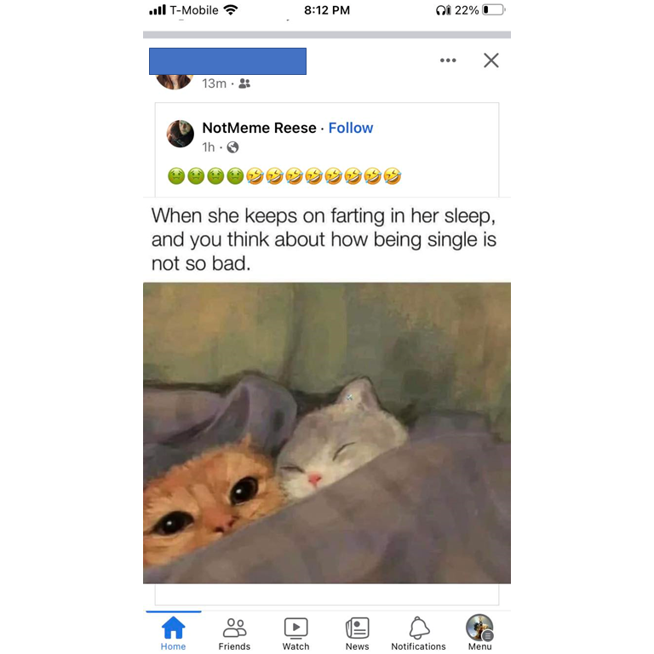Tap NotMeme Reese's profile picture
This screenshot has width=654, height=654.
(181, 134)
